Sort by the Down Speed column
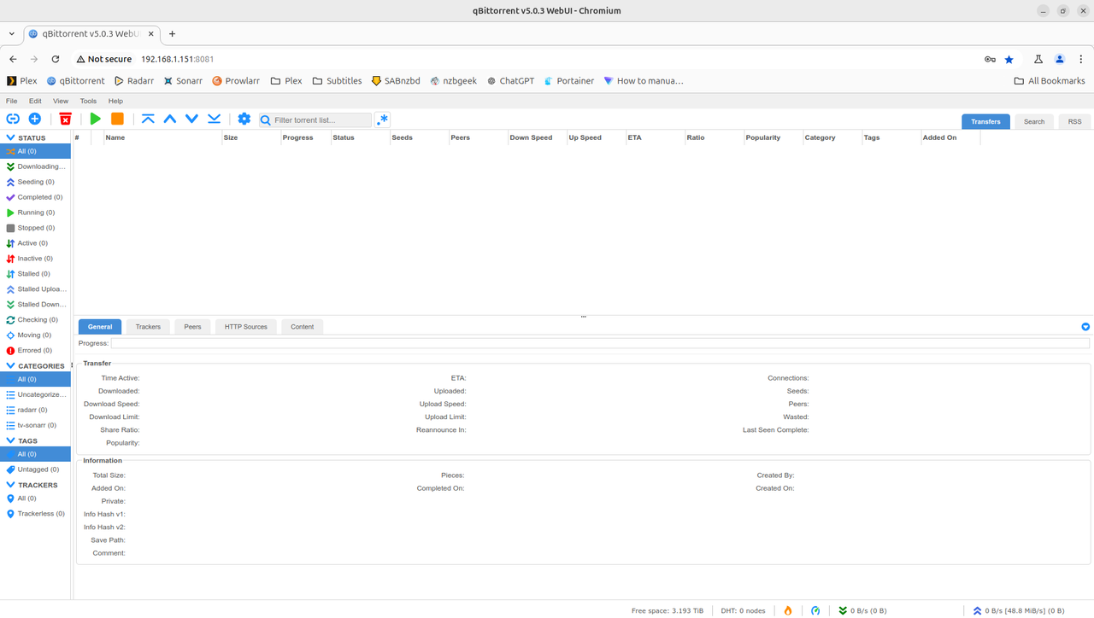This screenshot has height=618, width=1094. pos(538,137)
